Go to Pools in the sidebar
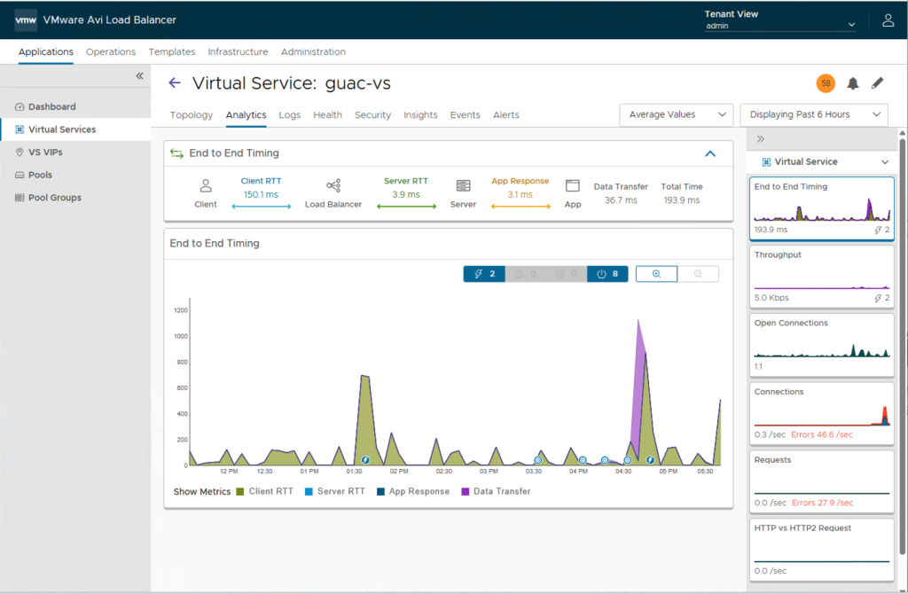 (40, 175)
